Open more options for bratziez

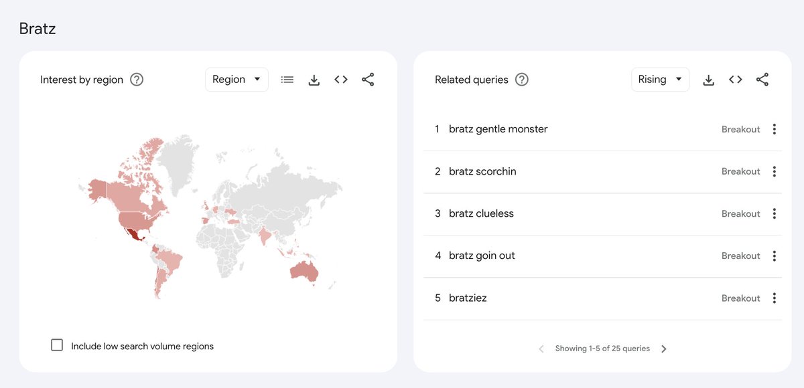pos(774,298)
